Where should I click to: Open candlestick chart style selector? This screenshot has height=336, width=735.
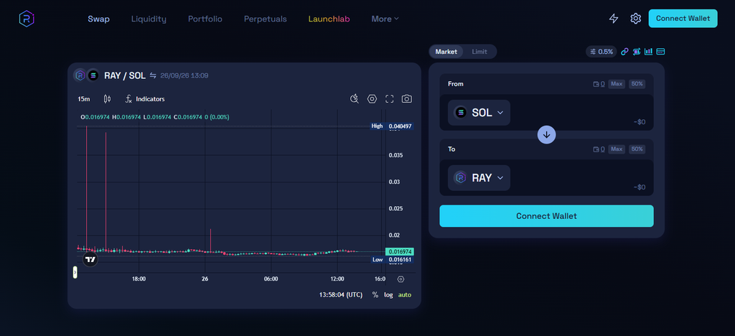107,99
